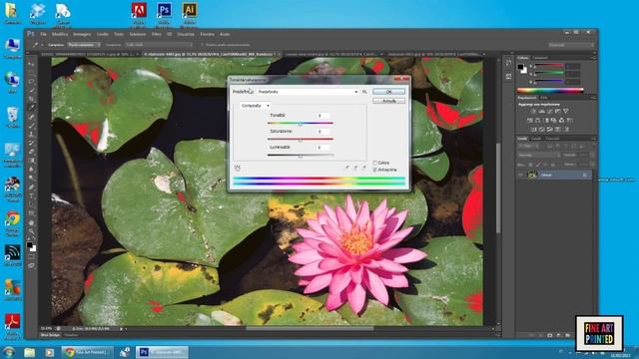639x359 pixels.
Task: Select the Horizontal Type tool
Action: (x=31, y=195)
